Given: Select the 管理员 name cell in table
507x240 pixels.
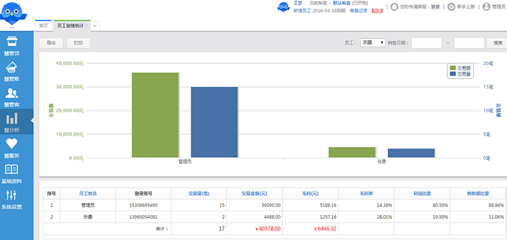Looking at the screenshot, I should (88, 206).
